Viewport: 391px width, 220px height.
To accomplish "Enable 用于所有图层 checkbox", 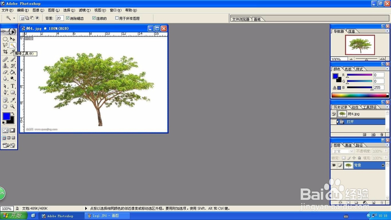I will click(x=117, y=18).
